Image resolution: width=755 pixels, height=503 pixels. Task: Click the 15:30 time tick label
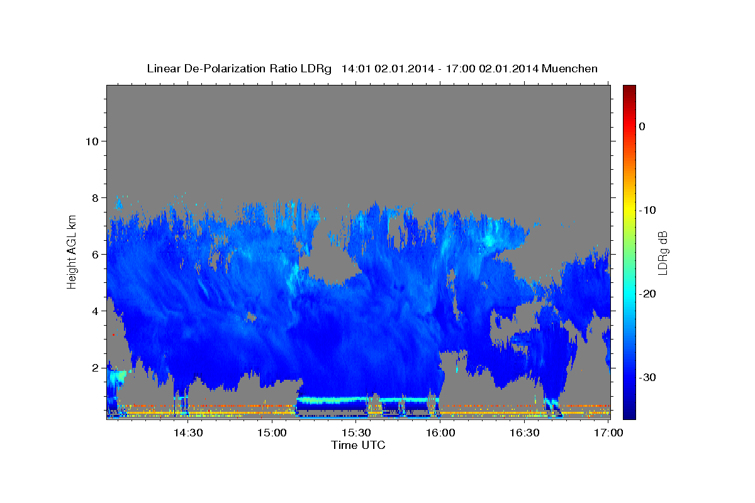pyautogui.click(x=356, y=433)
